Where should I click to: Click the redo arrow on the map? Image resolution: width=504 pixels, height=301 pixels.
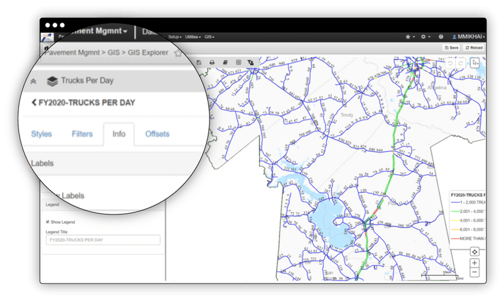coord(461,63)
